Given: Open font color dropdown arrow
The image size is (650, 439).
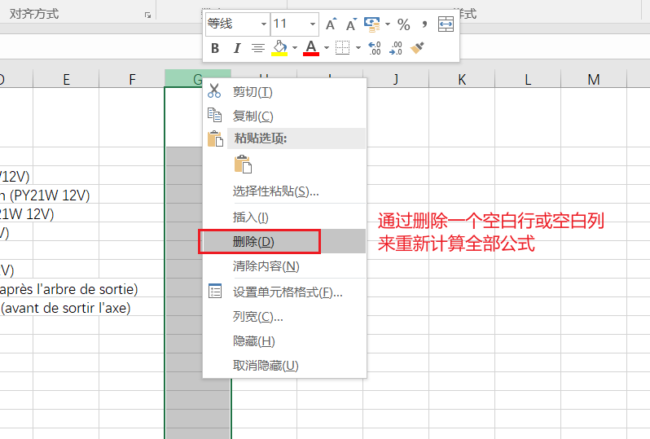Looking at the screenshot, I should 327,48.
